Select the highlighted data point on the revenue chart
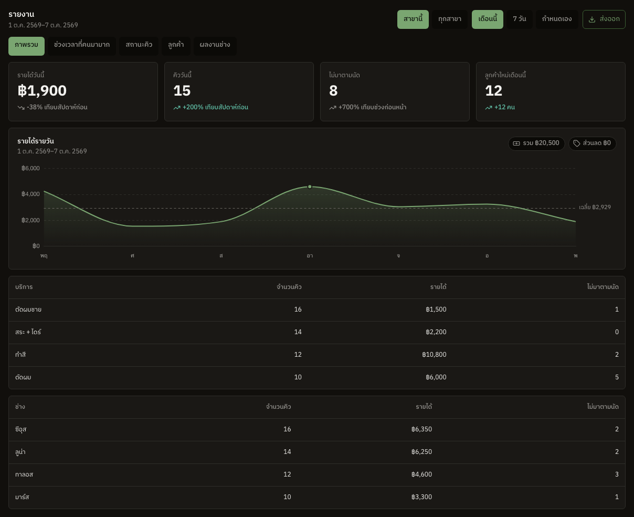634x517 pixels. click(x=310, y=187)
